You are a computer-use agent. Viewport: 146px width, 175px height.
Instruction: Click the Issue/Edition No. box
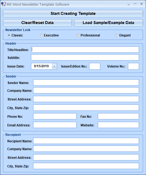tap(95, 66)
